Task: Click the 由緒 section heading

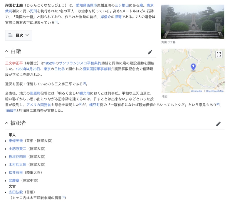Action: [x=16, y=51]
